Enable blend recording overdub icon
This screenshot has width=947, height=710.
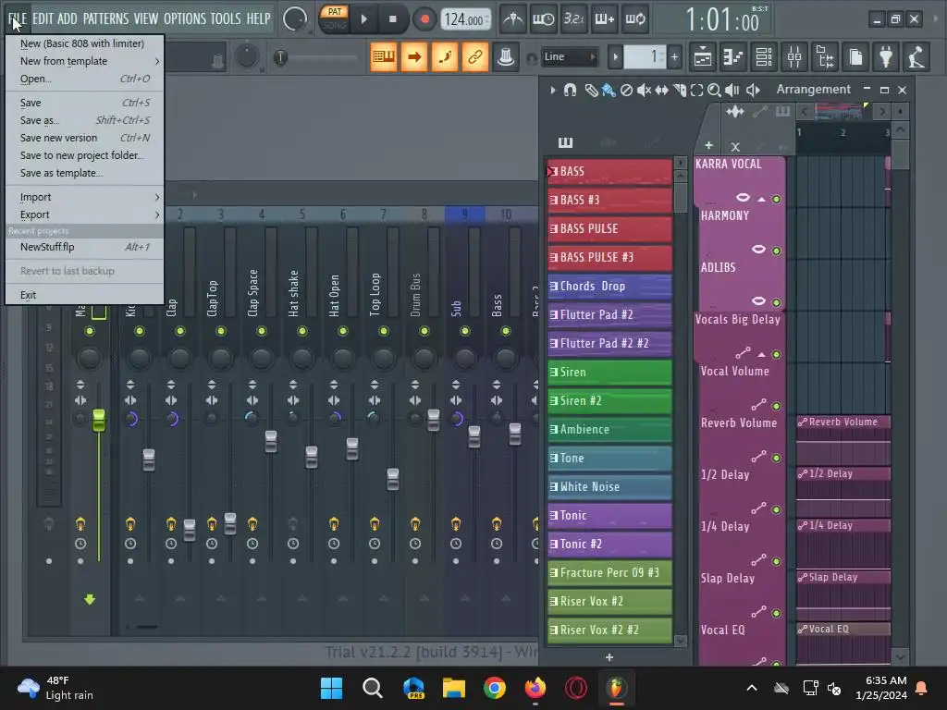[605, 19]
